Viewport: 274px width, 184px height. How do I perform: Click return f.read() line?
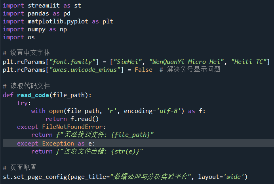(x=72, y=119)
